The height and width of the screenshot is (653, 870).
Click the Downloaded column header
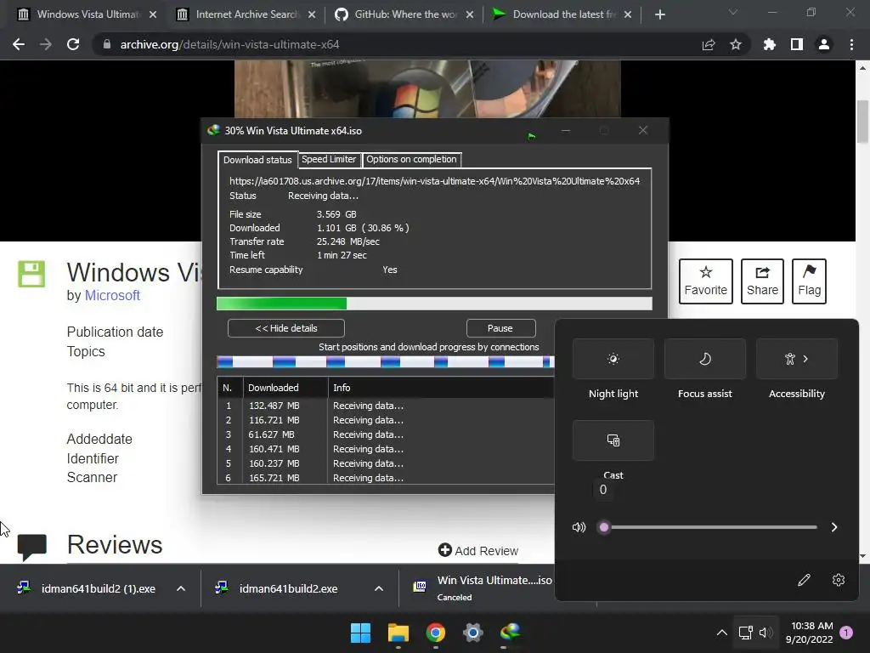(285, 388)
